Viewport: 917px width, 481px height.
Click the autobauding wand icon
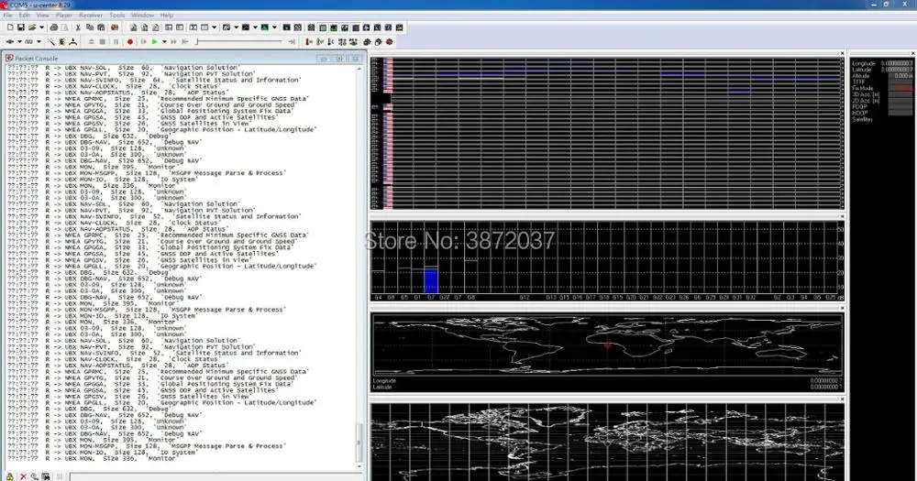tap(50, 42)
